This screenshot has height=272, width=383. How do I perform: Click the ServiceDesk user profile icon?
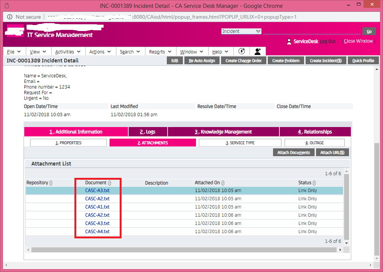(289, 41)
